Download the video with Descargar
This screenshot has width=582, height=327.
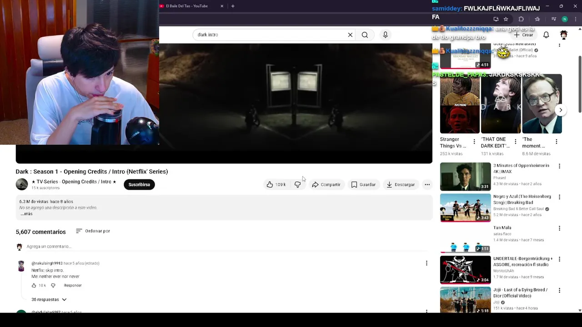coord(401,184)
